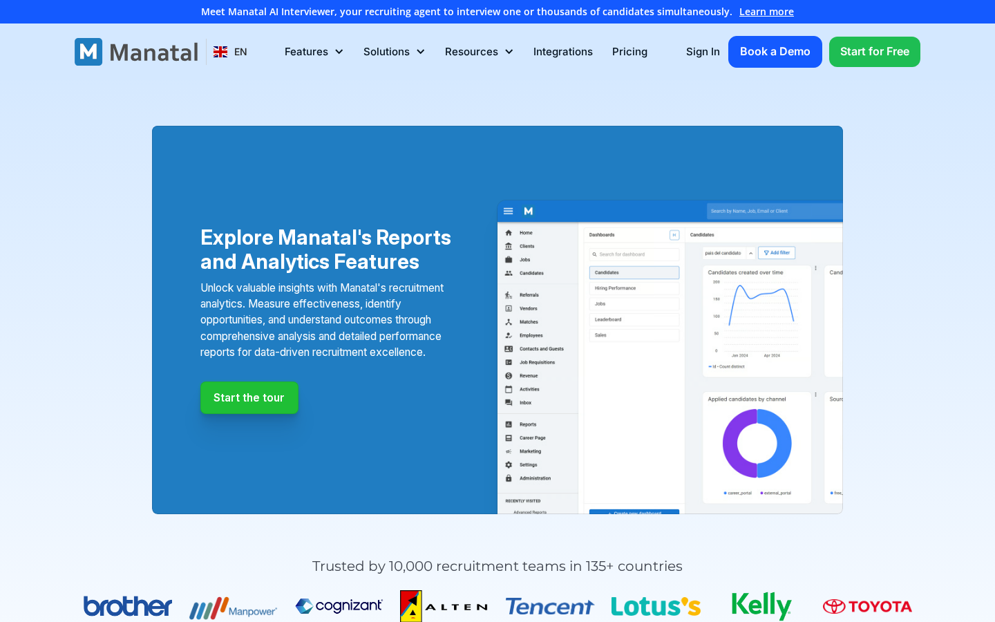The image size is (995, 622).
Task: Select the Candidates dashboard in the list
Action: pos(634,272)
